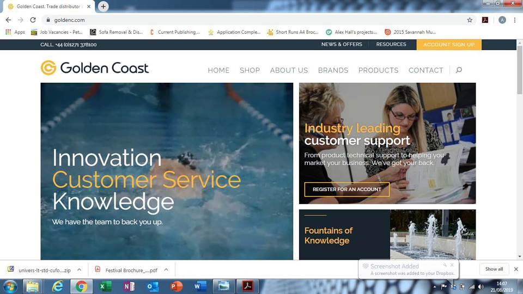Open Current Publishing bookmark
The image size is (523, 294).
[x=175, y=32]
